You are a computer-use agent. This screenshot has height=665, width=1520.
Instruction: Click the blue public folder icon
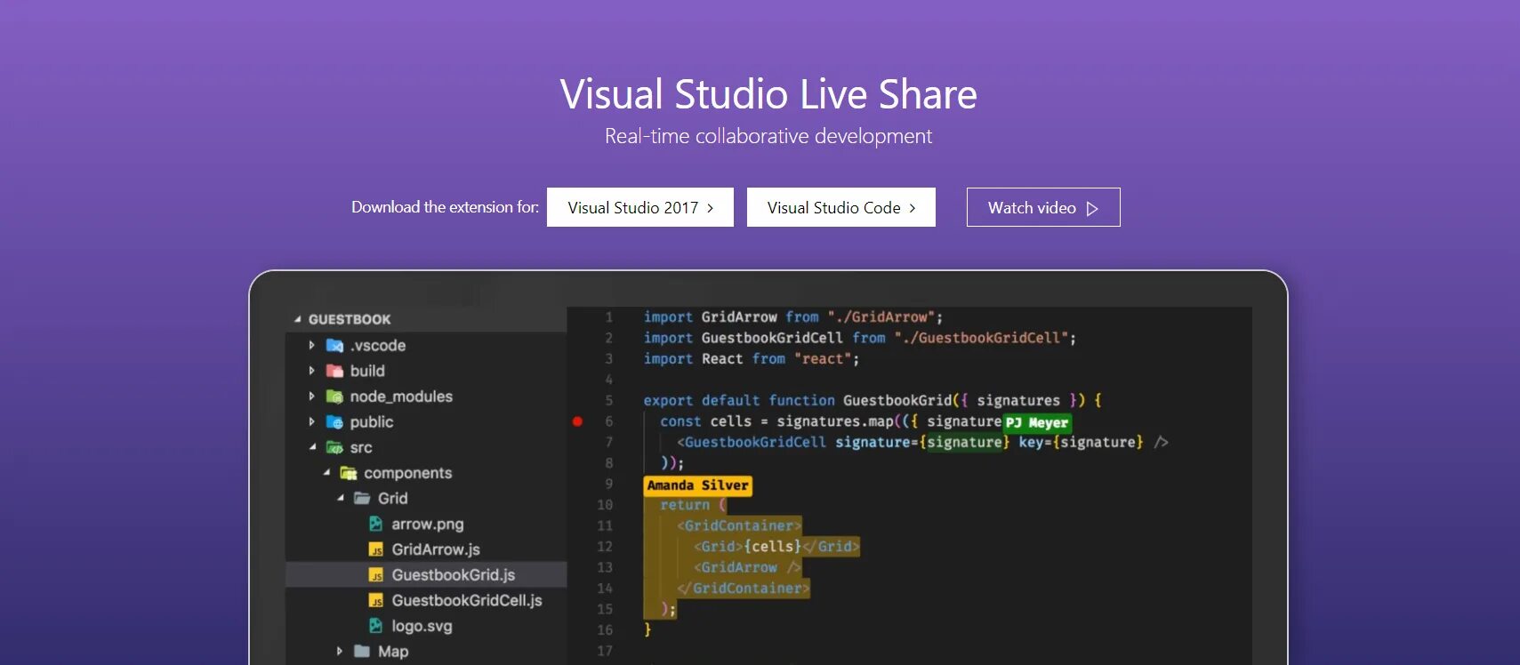click(x=334, y=422)
